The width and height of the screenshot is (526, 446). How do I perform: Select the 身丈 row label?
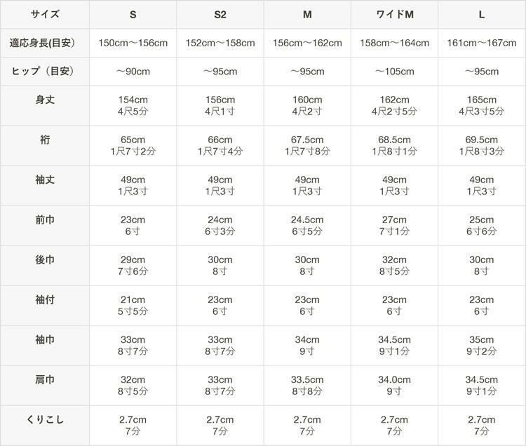(x=45, y=100)
